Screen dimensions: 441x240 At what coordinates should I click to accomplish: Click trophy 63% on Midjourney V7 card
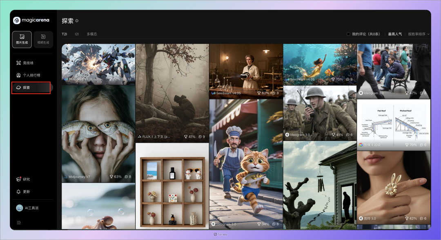click(116, 176)
